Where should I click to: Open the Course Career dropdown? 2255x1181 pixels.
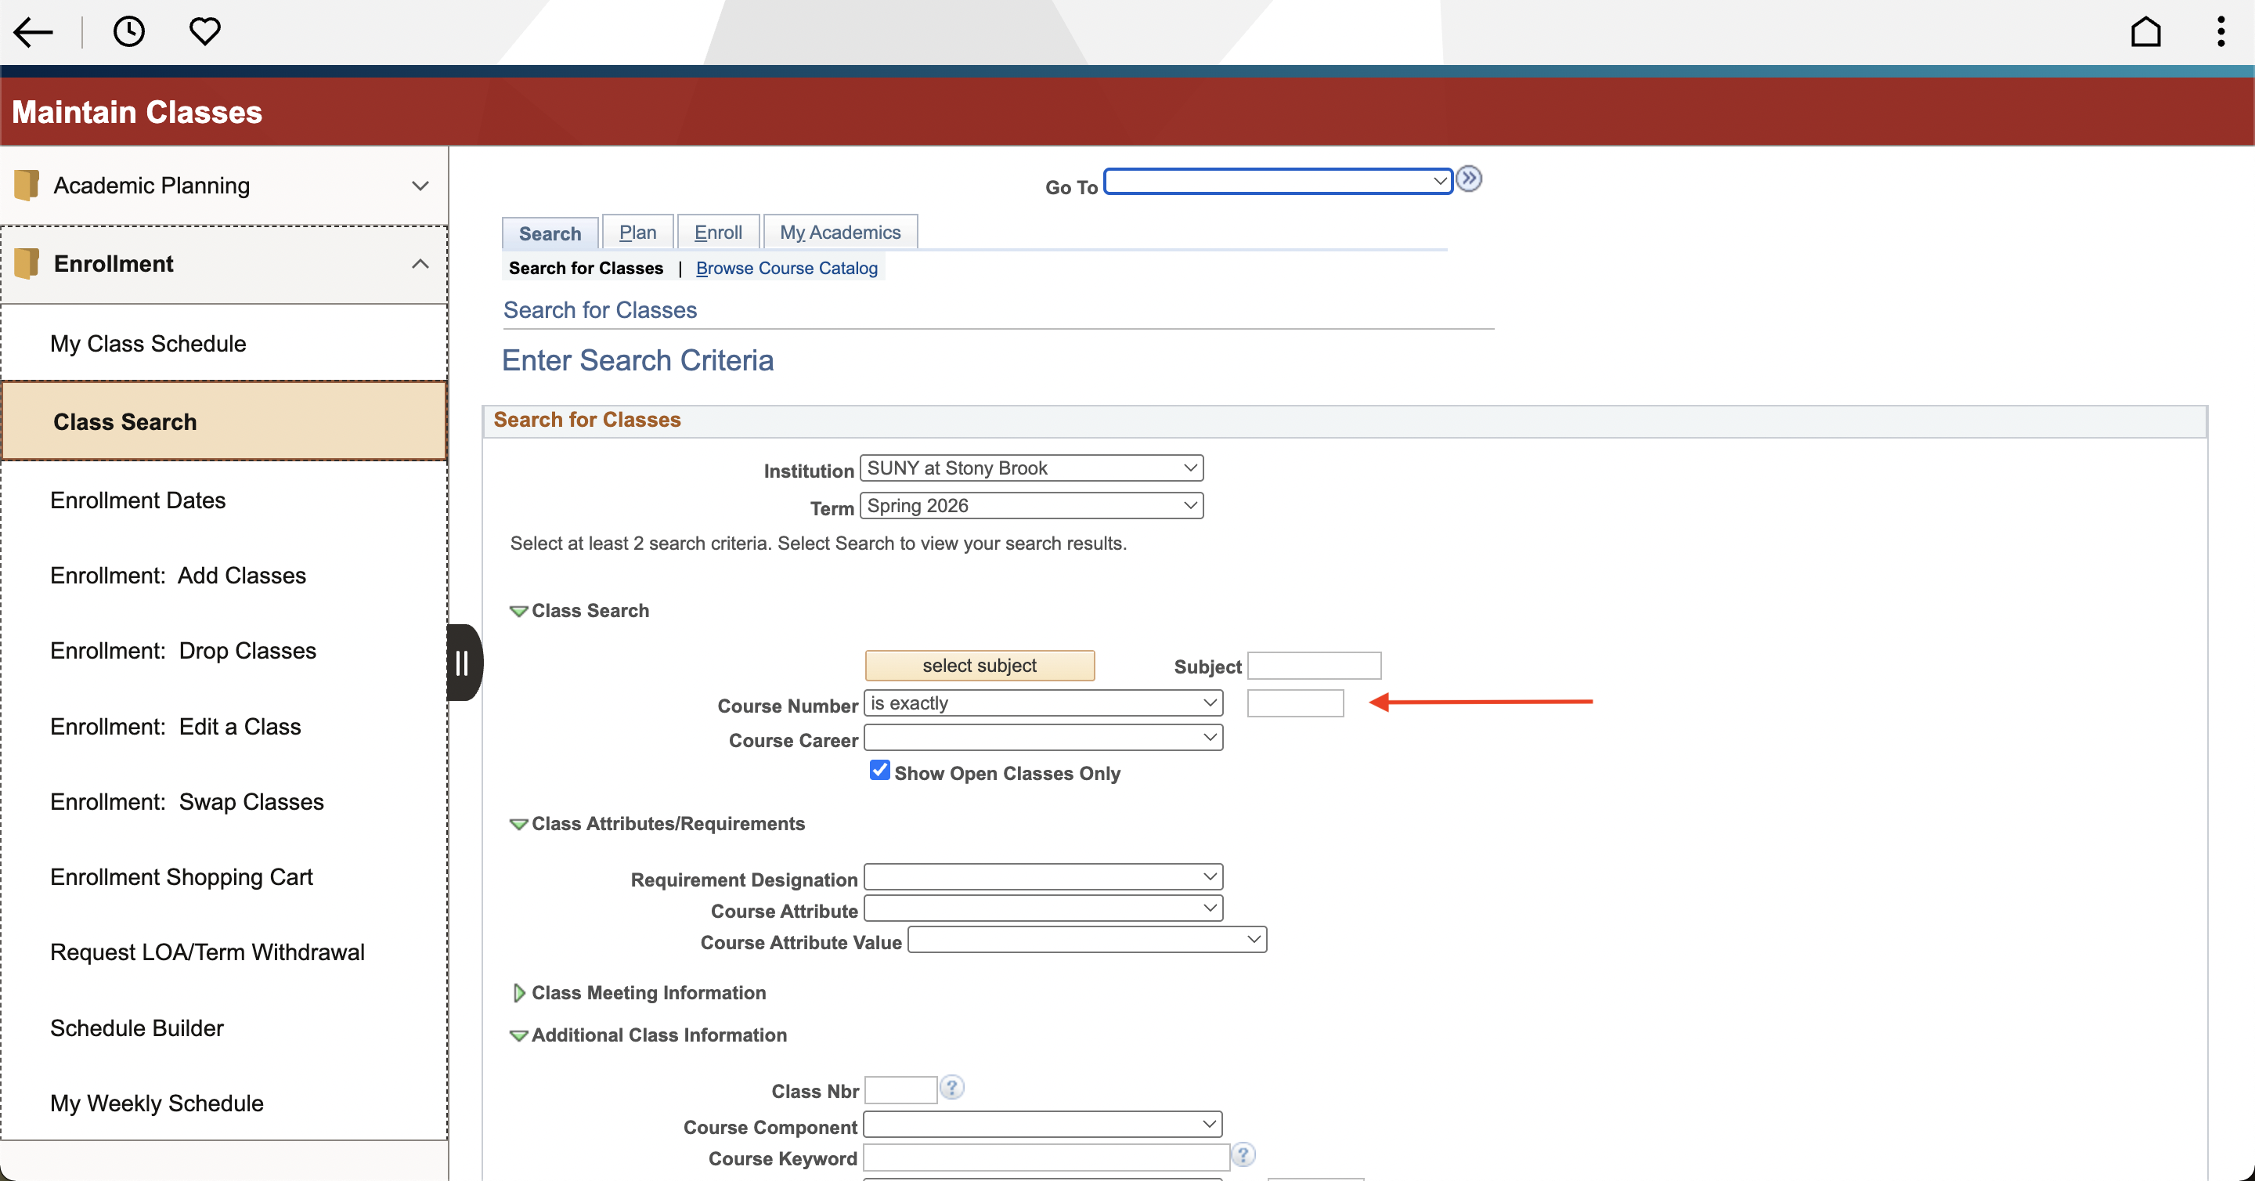pyautogui.click(x=1043, y=738)
